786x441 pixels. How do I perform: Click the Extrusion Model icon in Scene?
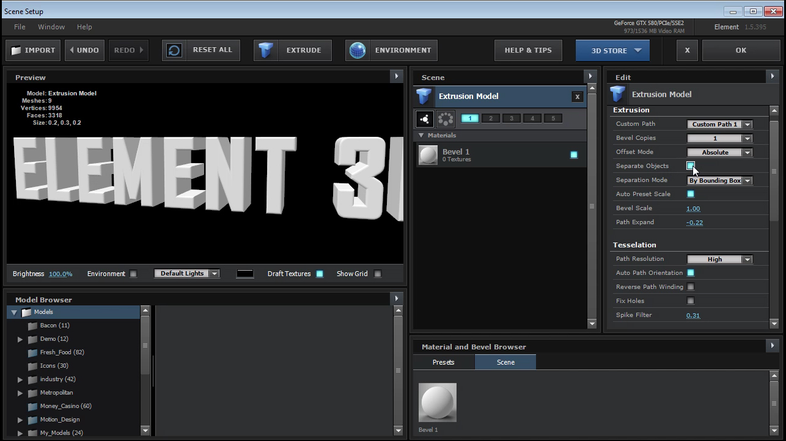click(x=424, y=97)
